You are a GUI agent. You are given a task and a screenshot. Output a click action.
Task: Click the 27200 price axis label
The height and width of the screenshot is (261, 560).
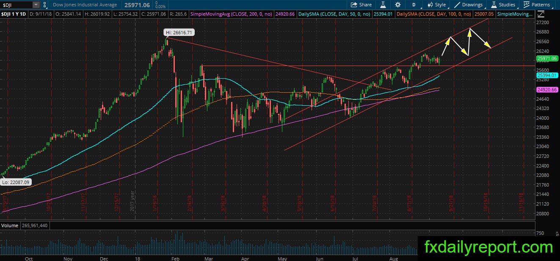(542, 22)
